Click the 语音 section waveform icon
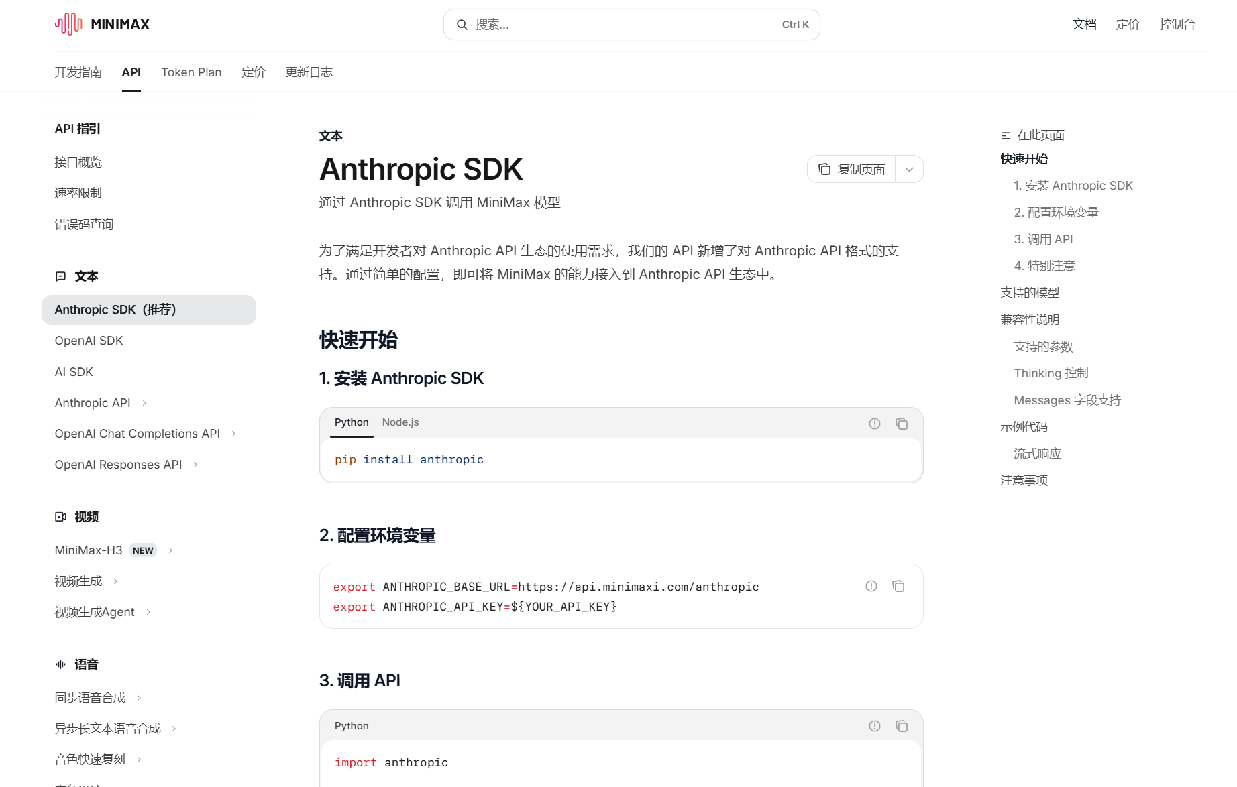 60,664
